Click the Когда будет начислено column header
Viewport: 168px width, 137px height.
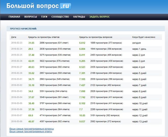coord(144,37)
